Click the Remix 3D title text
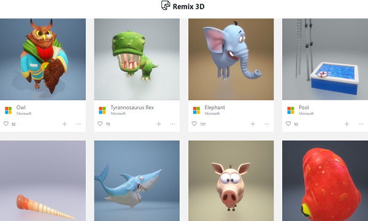368x221 pixels. pyautogui.click(x=189, y=6)
